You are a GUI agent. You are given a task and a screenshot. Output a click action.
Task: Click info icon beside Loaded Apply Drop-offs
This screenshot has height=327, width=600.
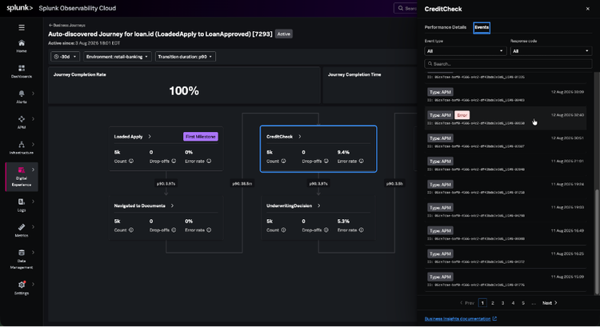174,161
